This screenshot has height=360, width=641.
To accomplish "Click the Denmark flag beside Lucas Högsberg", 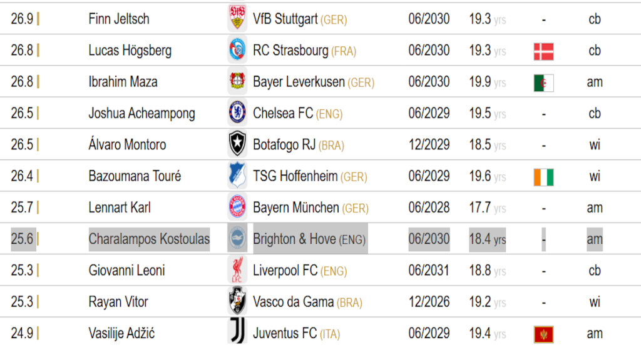I will click(543, 51).
